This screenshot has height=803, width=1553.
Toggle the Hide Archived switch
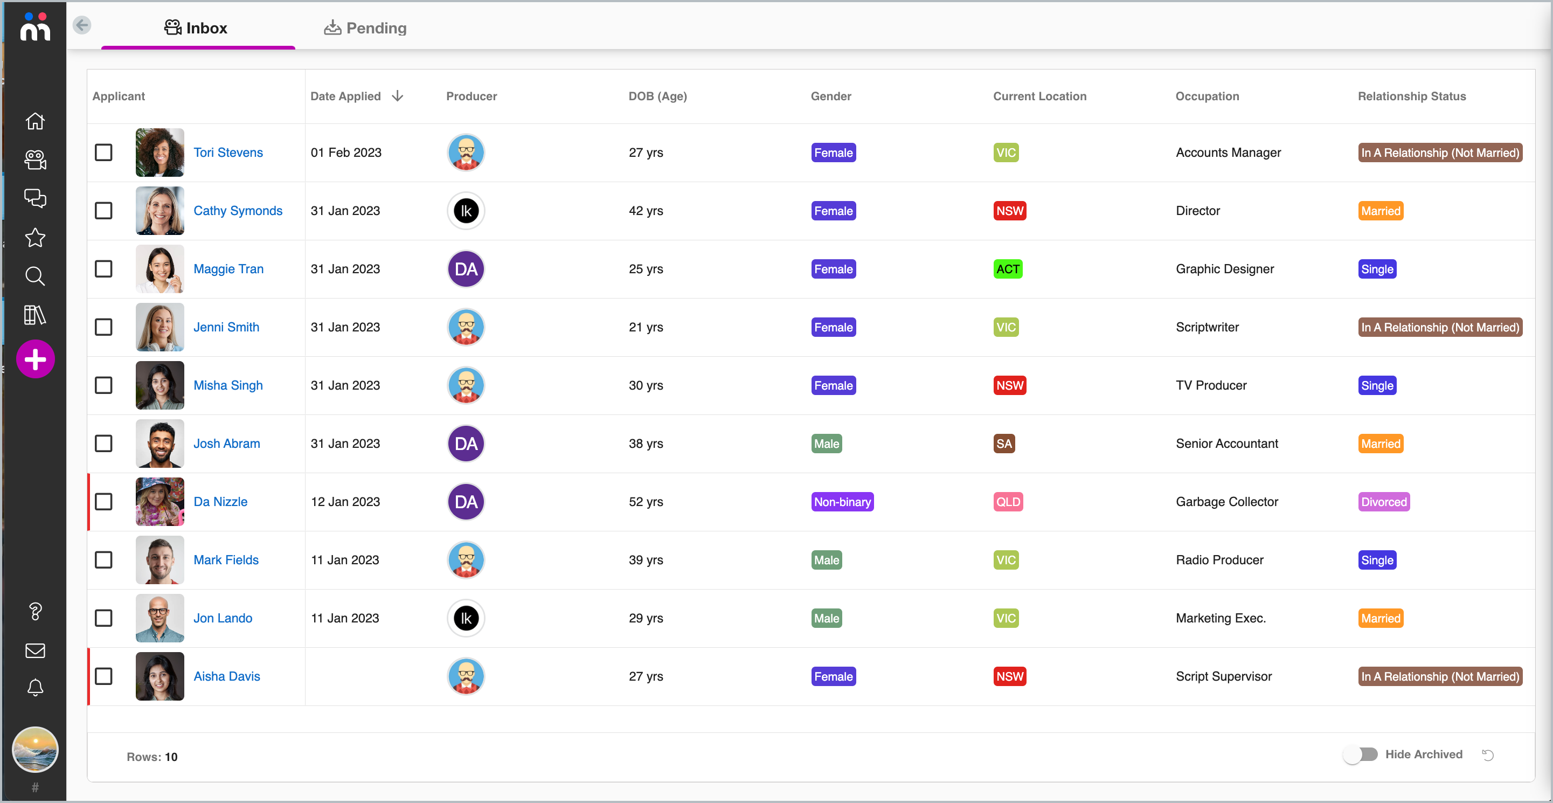pyautogui.click(x=1360, y=754)
